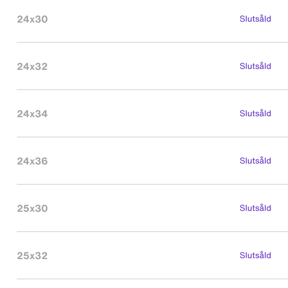Viewport: 288px width, 288px height.
Task: Click the Slutsåld link for size 24x30
Action: coord(255,19)
